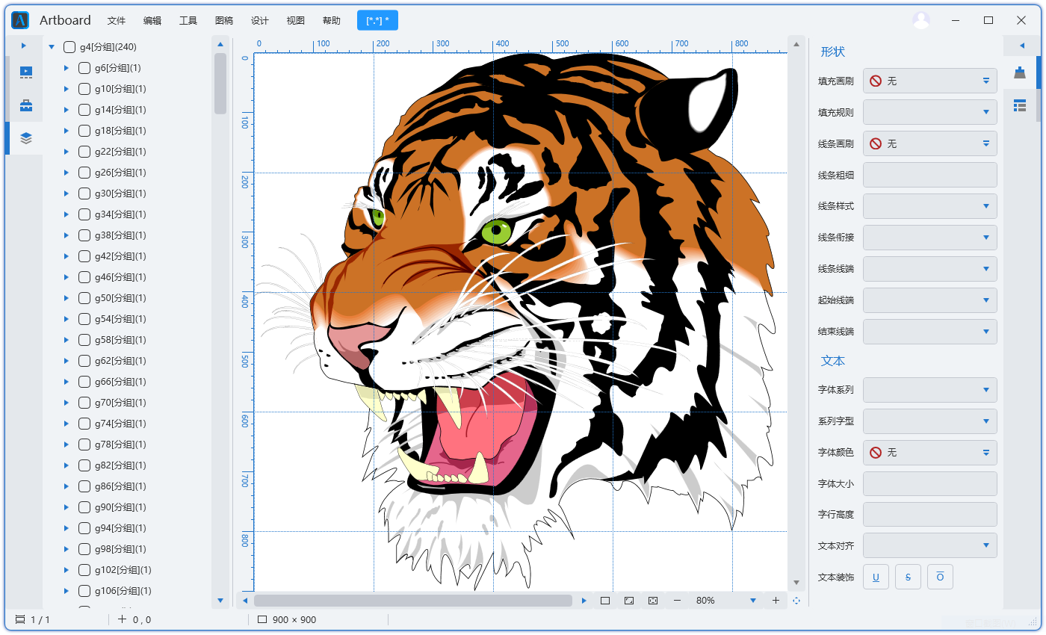Click the toolbox icon in left sidebar
Screen dimensions: 1046x635
(x=26, y=105)
